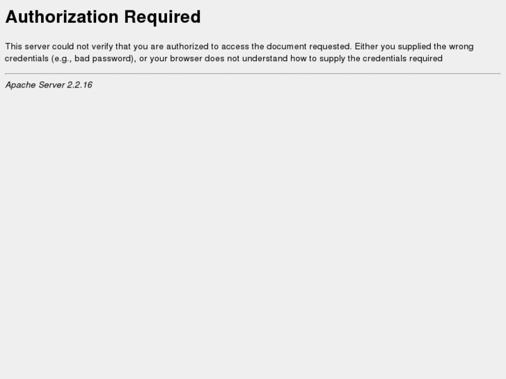Click 'credentials required' ending the paragraph

pos(402,58)
